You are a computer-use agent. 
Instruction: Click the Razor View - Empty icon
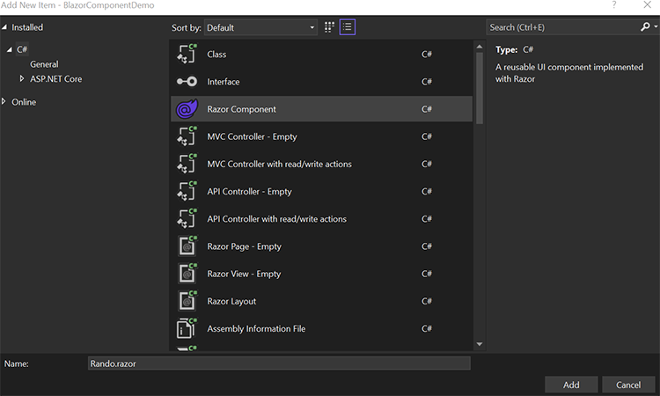click(x=187, y=273)
